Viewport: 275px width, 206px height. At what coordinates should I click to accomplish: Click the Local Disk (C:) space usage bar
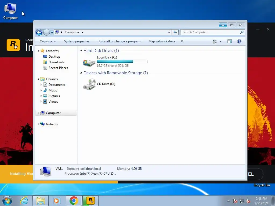[122, 61]
